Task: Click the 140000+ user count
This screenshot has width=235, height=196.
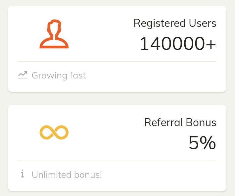Action: 178,44
